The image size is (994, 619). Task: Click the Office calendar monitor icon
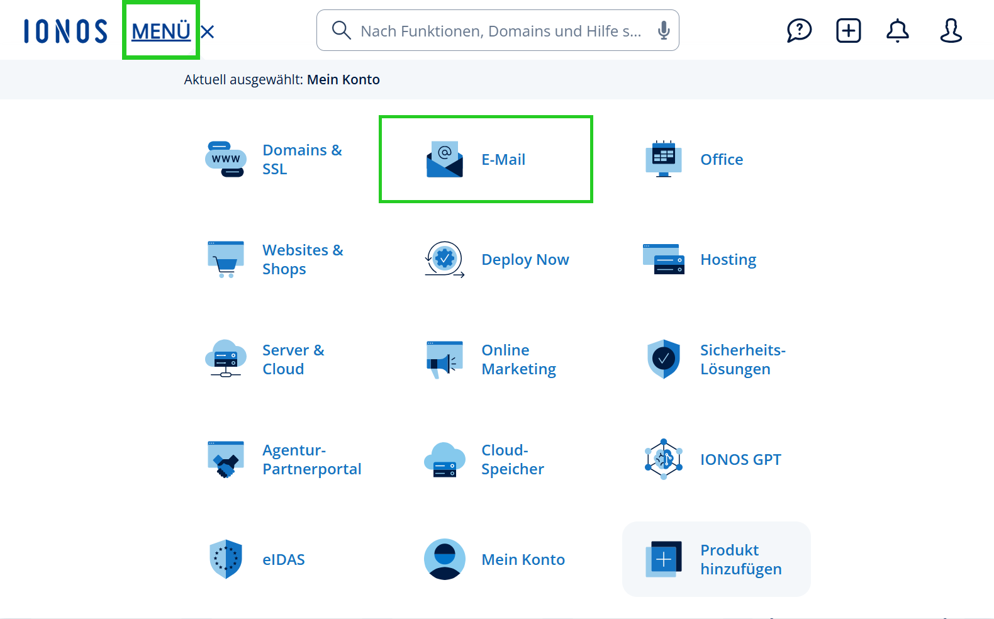tap(663, 159)
